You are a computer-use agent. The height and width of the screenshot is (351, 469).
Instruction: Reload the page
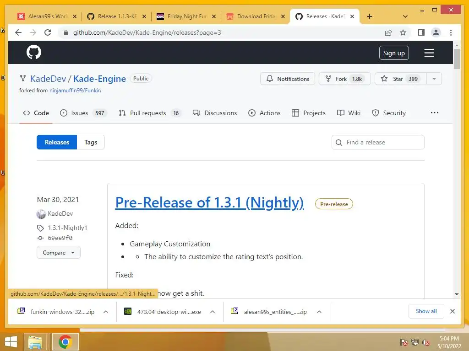coord(48,32)
